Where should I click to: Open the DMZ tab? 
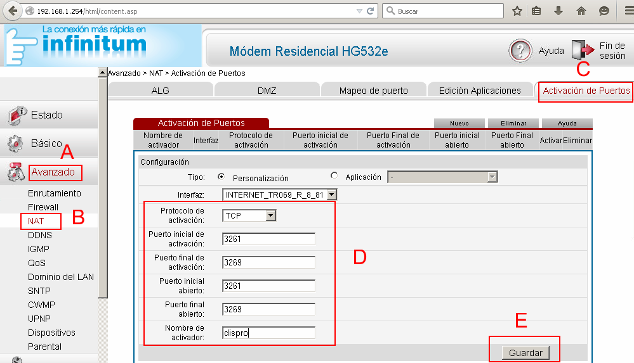pyautogui.click(x=267, y=91)
